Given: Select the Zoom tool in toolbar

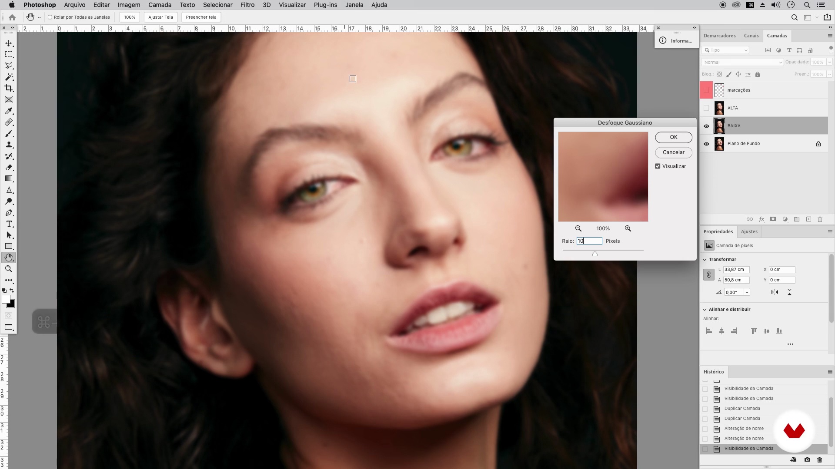Looking at the screenshot, I should point(9,269).
